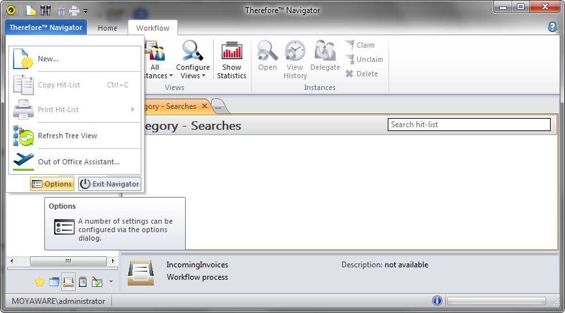Select the yellow star favorites icon
Image resolution: width=565 pixels, height=313 pixels.
tap(39, 282)
